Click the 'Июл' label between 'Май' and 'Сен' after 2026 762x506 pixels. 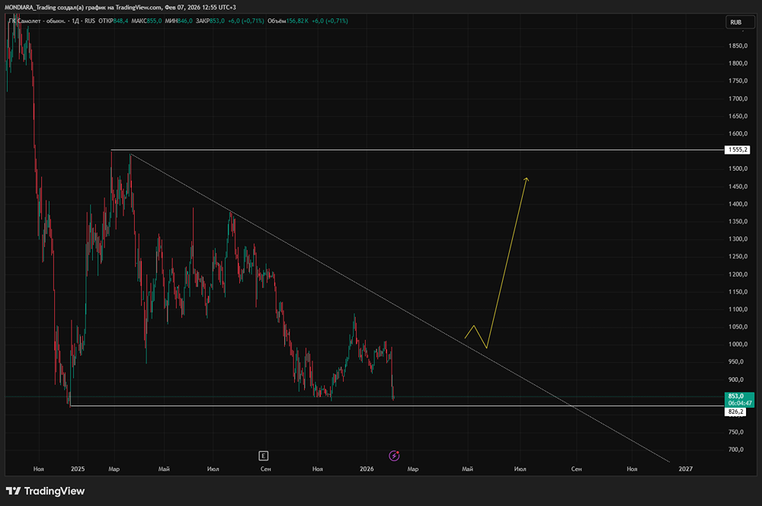(x=520, y=469)
